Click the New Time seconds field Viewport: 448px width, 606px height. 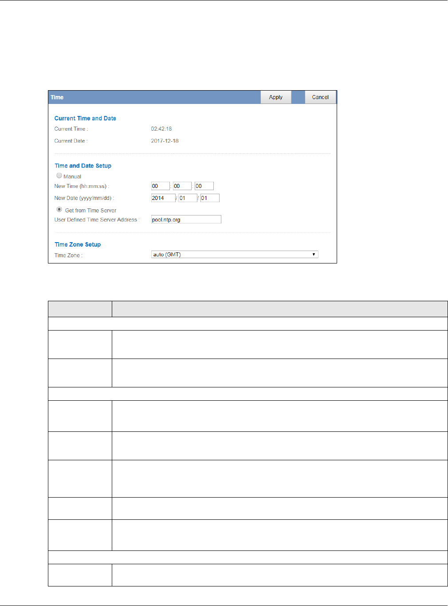click(204, 186)
